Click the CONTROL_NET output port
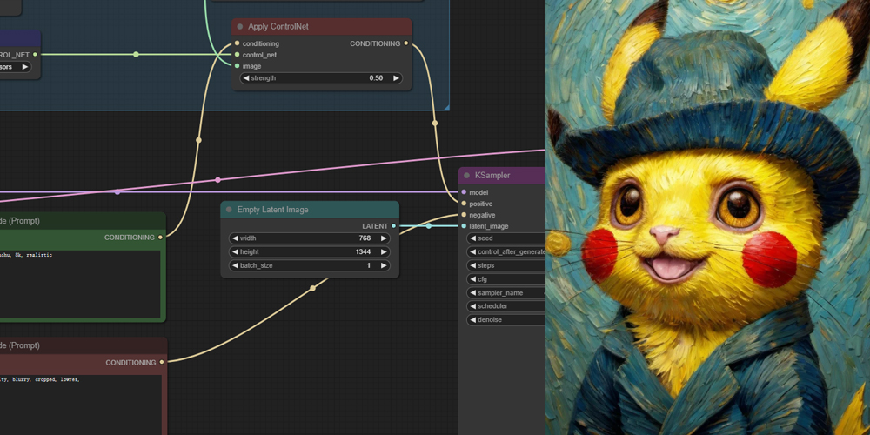 [x=35, y=54]
